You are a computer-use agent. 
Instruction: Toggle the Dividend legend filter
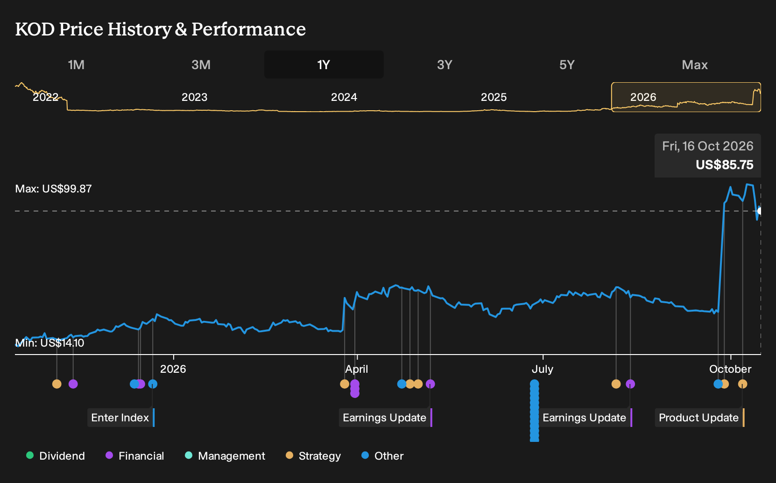[x=56, y=456]
